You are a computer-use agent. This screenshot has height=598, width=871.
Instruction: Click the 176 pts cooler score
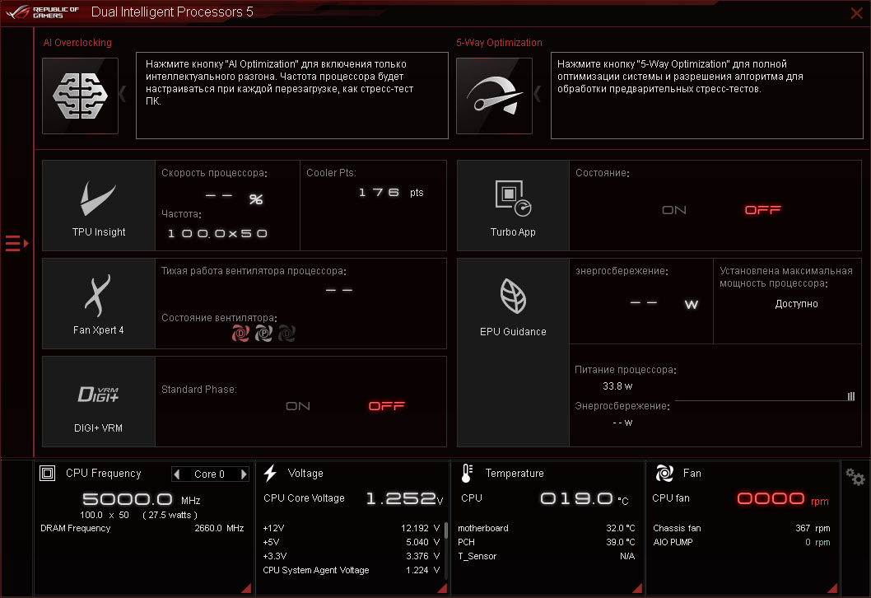coord(391,192)
